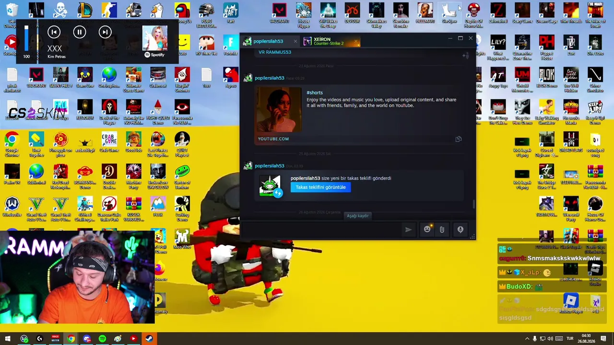
Task: Open the VALORANT shortcut in the top icon row
Action: point(279,13)
